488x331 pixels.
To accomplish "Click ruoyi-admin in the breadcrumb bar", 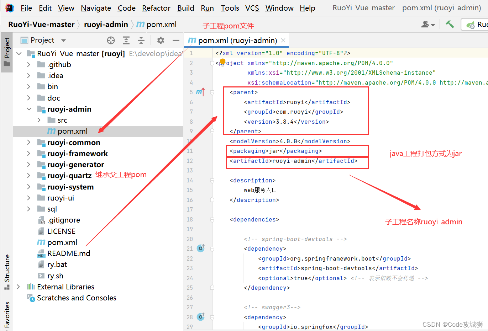I will [x=106, y=25].
